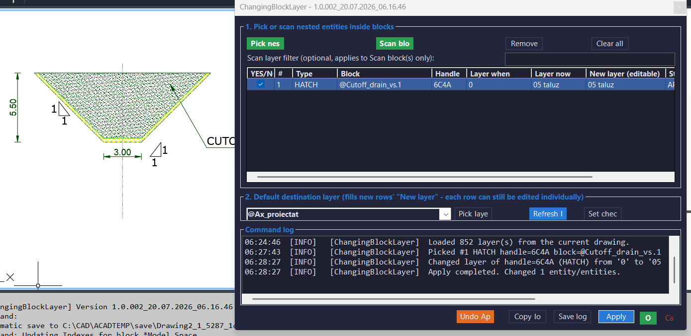
Task: Click the Set checked button
Action: coord(602,214)
